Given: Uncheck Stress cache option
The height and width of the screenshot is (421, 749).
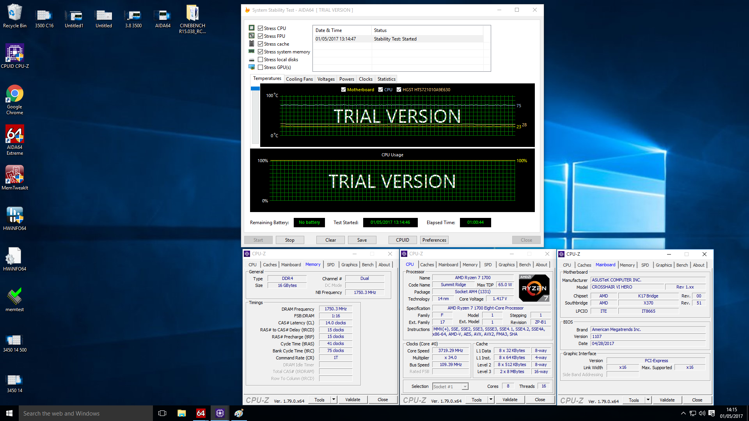Looking at the screenshot, I should [x=260, y=44].
